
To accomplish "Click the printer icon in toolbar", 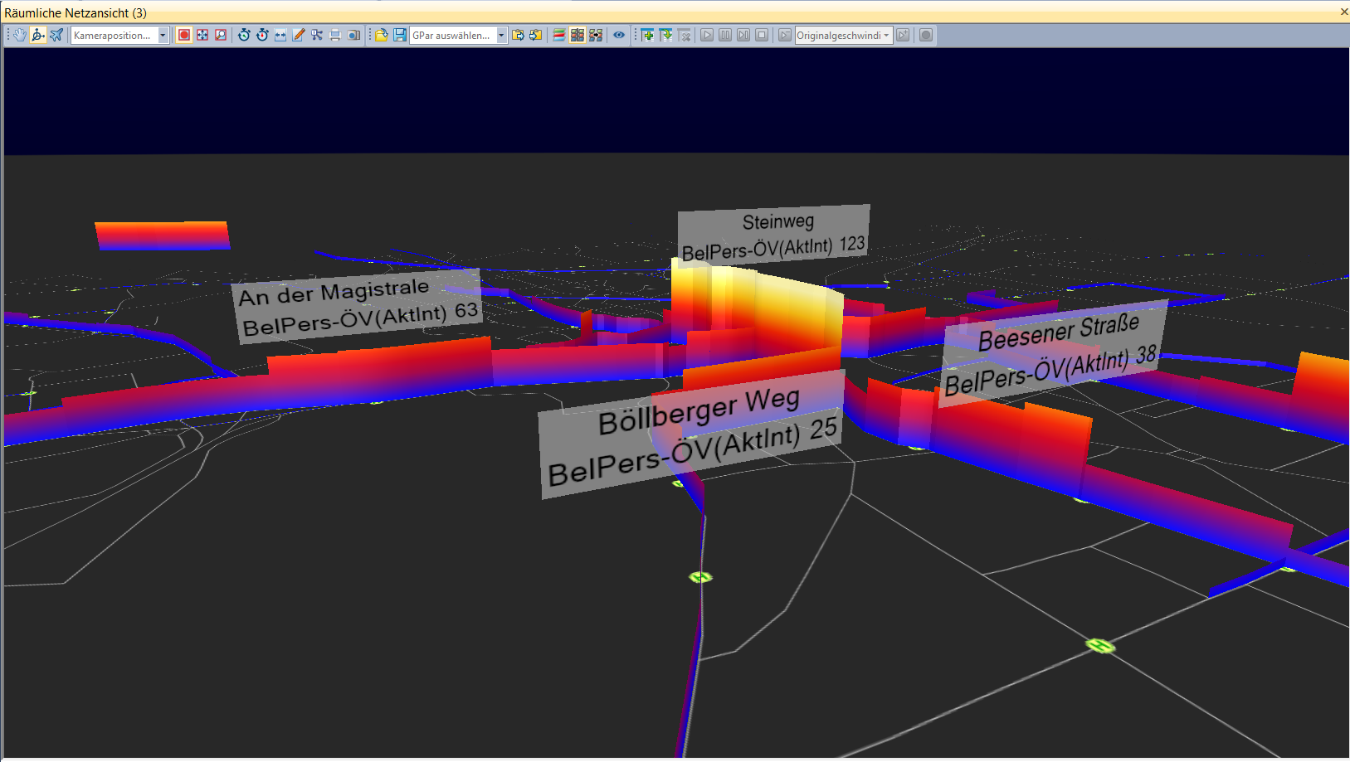I will pyautogui.click(x=335, y=35).
